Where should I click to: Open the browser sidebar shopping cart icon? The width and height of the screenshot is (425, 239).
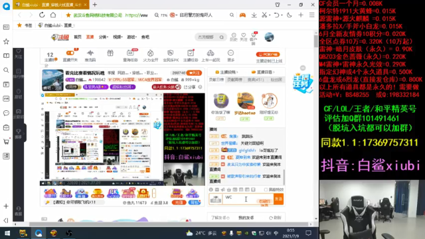coord(6,141)
